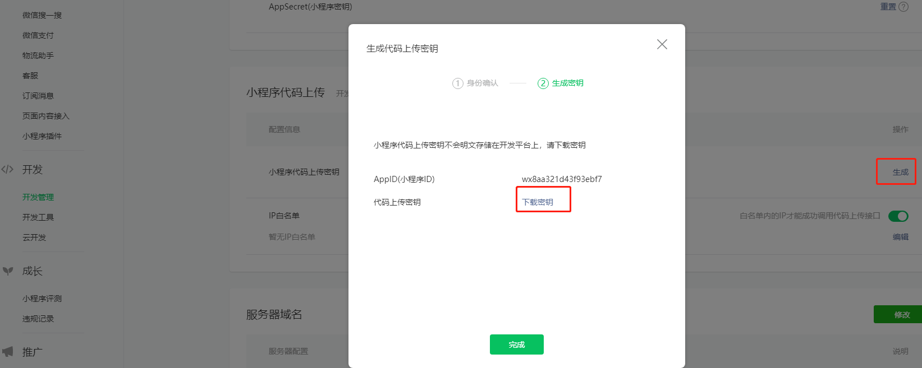Click the green 修改 button for 服务器域名
Screen dimensions: 922x368
[898, 314]
